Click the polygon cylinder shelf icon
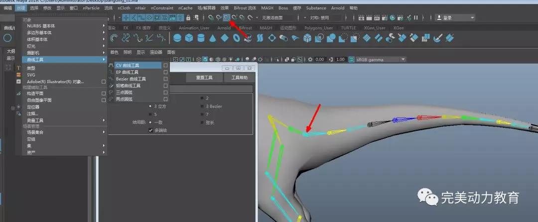This screenshot has width=538, height=222. (x=201, y=38)
